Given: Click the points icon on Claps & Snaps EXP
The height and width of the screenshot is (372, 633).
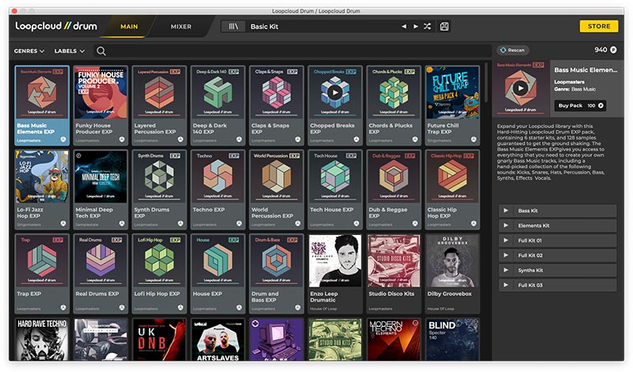Looking at the screenshot, I should pyautogui.click(x=298, y=139).
